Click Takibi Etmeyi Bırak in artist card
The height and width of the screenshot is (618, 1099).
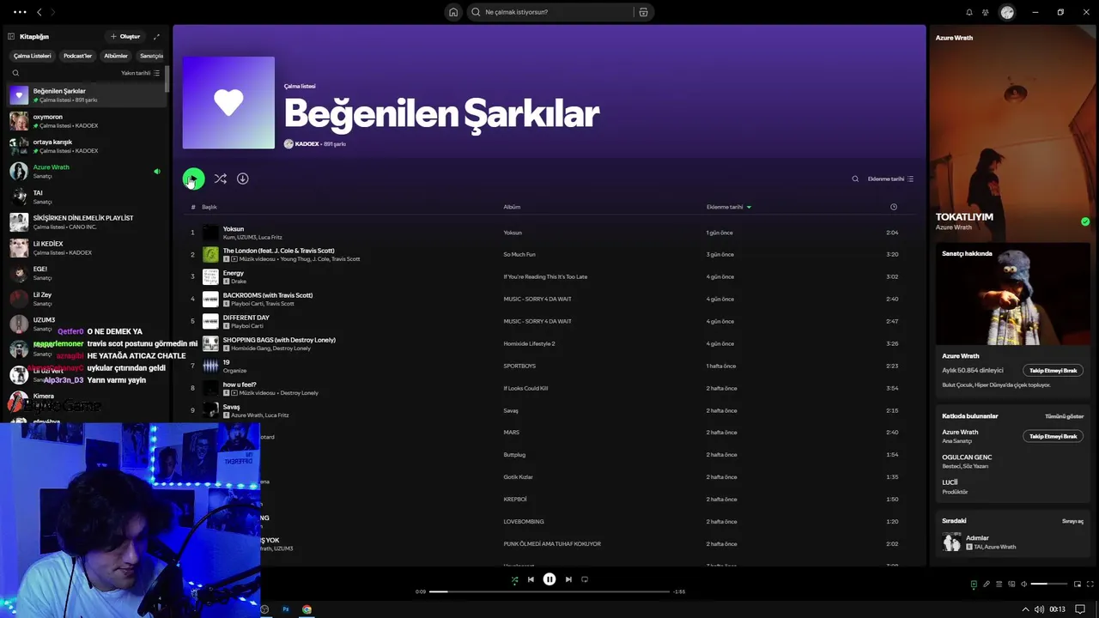tap(1053, 371)
